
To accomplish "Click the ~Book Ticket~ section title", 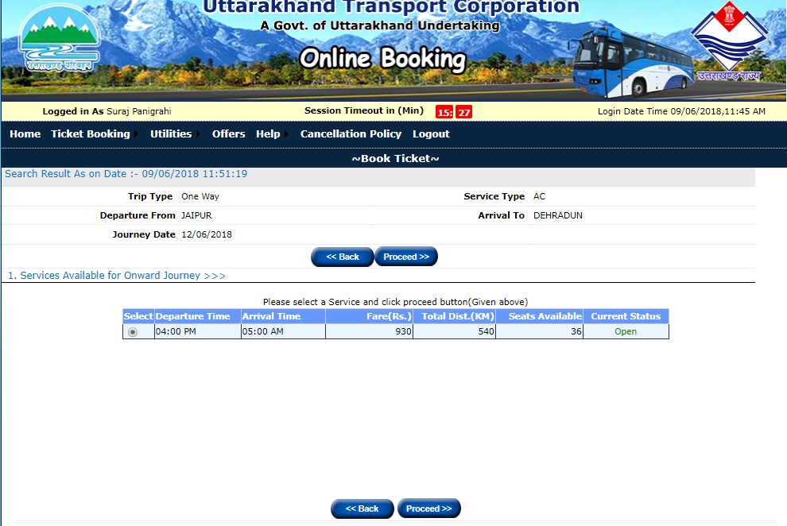I will (x=395, y=158).
